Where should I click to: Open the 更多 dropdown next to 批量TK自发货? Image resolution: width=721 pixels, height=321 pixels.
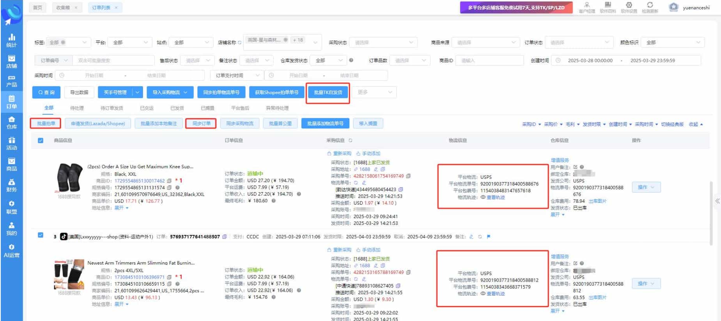[x=374, y=92]
